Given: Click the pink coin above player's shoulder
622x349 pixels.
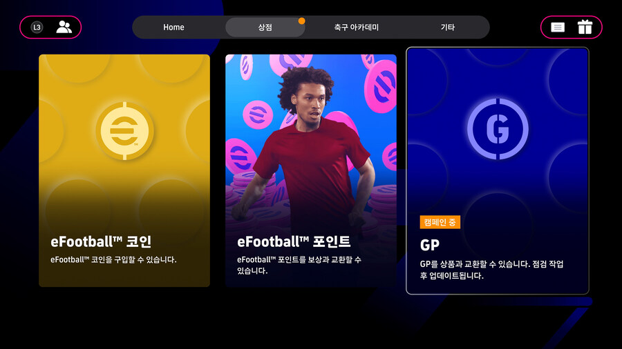Looking at the screenshot, I should [x=258, y=114].
